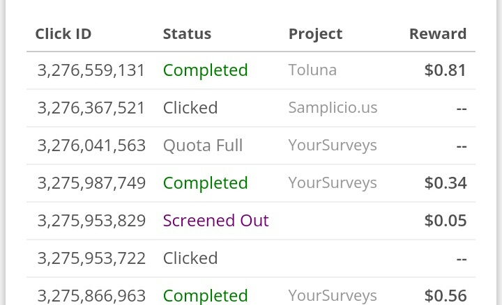This screenshot has width=502, height=305.
Task: Select click ID 3,275,866,963
Action: point(91,296)
